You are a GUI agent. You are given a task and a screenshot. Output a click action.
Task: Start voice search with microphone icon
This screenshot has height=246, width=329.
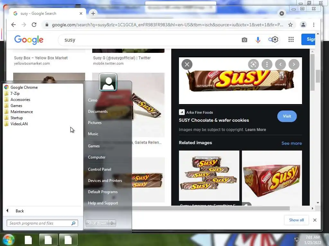pyautogui.click(x=258, y=40)
